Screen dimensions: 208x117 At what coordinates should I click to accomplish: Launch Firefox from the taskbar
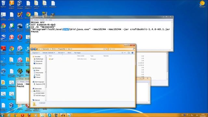point(29,115)
